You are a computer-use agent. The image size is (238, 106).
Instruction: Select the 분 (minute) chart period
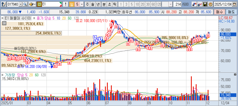point(104,4)
